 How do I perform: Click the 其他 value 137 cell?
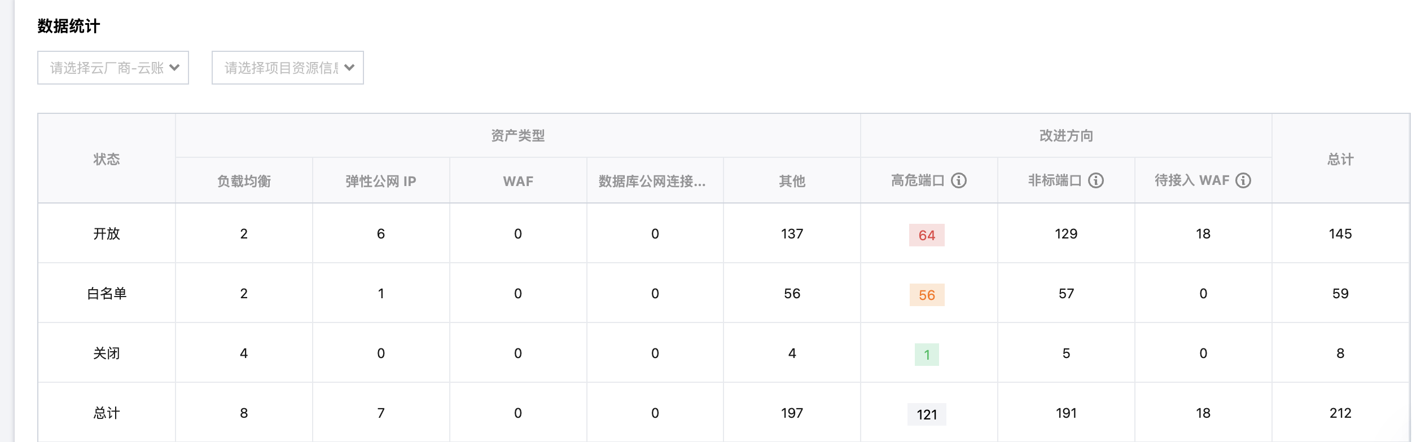pos(792,234)
